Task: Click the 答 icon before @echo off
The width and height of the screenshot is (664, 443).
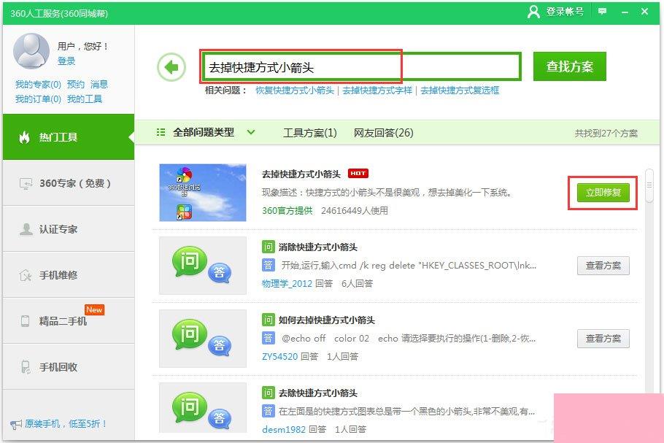Action: pos(268,339)
